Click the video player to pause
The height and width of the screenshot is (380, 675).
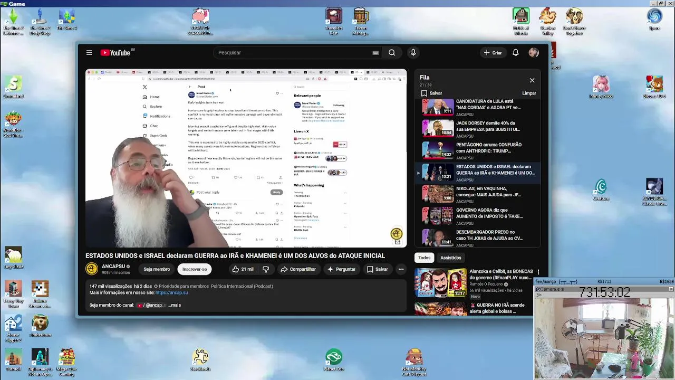(x=246, y=158)
